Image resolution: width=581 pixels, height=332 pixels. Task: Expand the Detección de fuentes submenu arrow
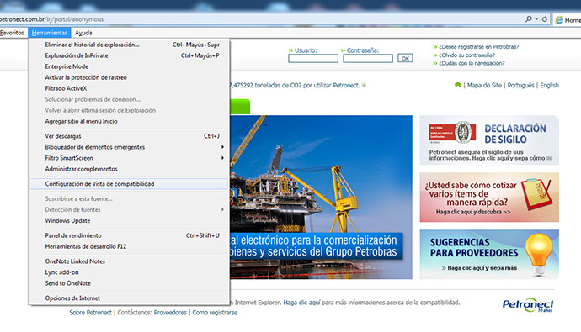tap(222, 209)
